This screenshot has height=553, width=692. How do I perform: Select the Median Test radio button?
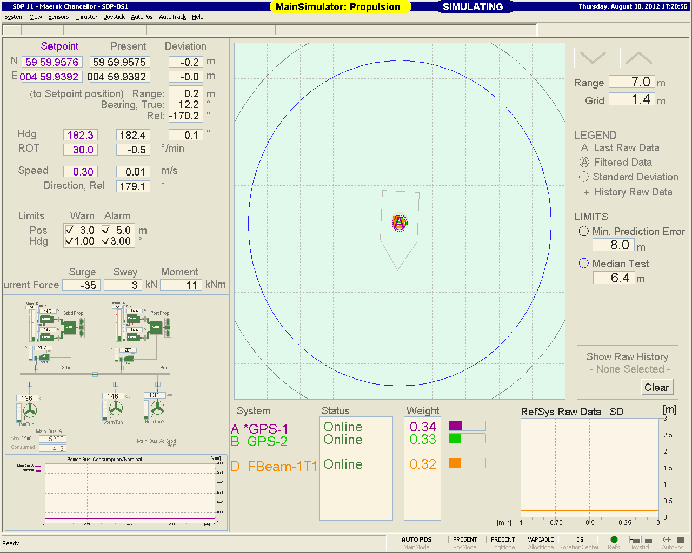click(x=584, y=264)
